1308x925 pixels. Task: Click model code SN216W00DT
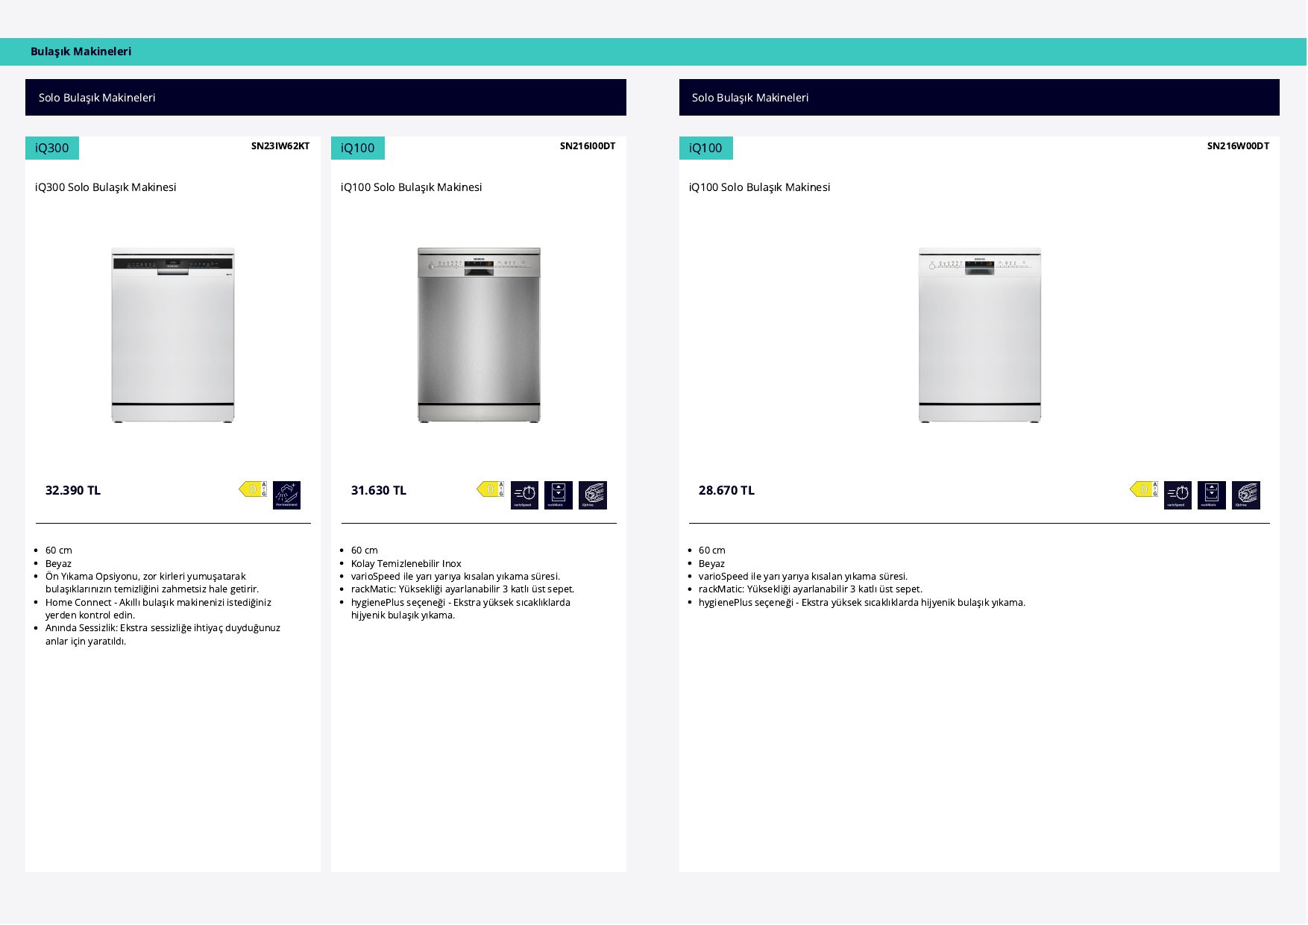point(1238,146)
